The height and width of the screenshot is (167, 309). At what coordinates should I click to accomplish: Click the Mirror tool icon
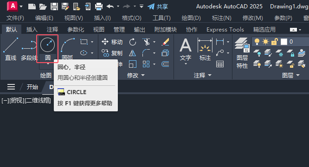pyautogui.click(x=132, y=53)
